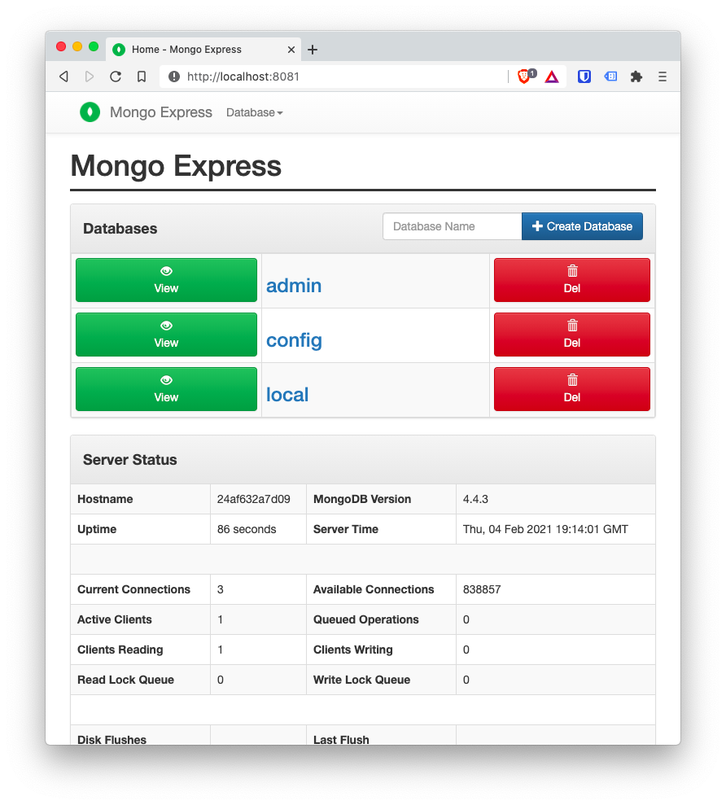
Task: Delete the local database
Action: 572,388
